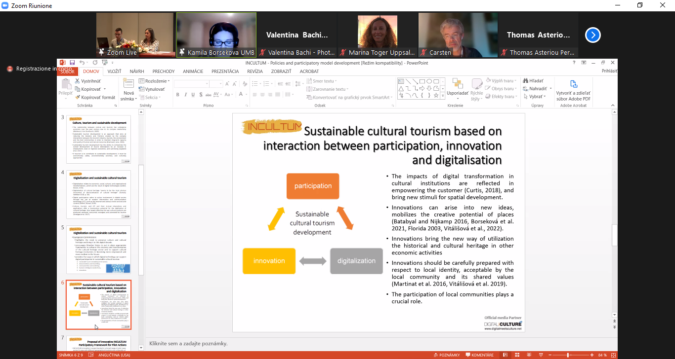Switch to ACROBAT ribbon tab
This screenshot has height=359, width=675.
[x=309, y=72]
